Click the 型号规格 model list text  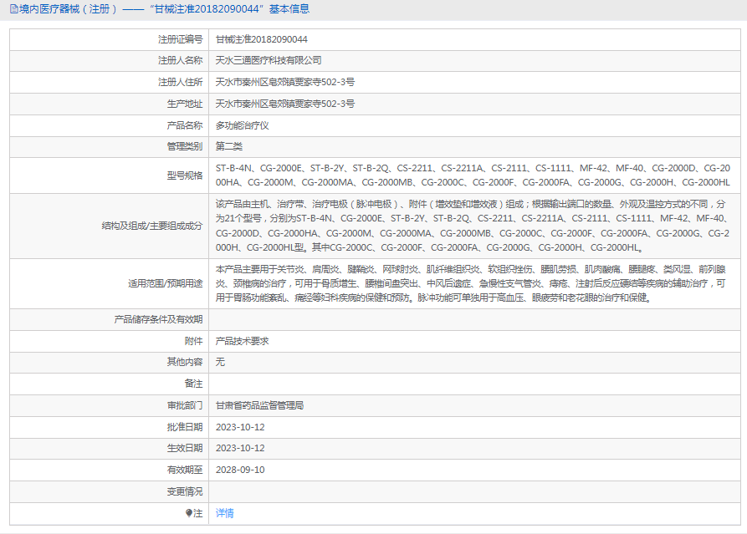[473, 175]
